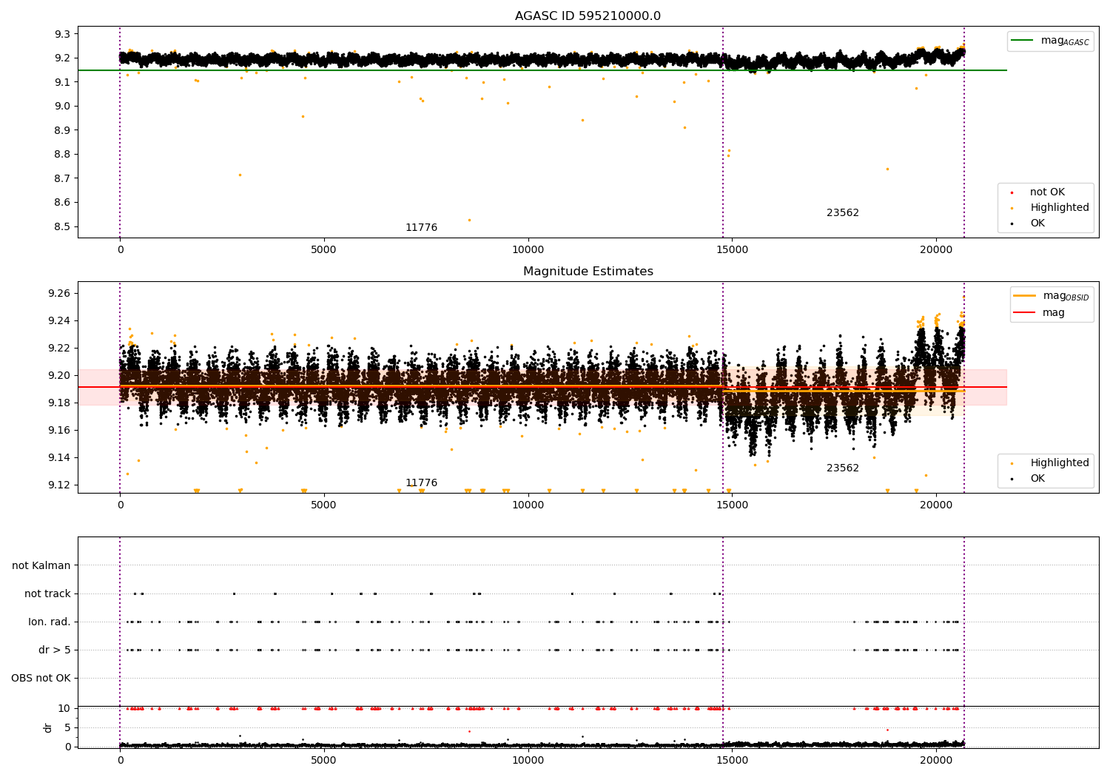Click the "11776" annotation in the middle plot
Viewport: 1110px width, 777px height.
[421, 483]
